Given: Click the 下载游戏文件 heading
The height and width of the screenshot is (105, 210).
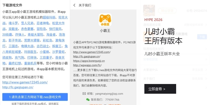Looking at the screenshot, I should [x=12, y=5].
